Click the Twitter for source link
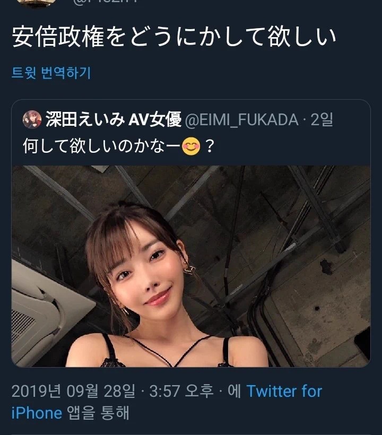 click(284, 391)
